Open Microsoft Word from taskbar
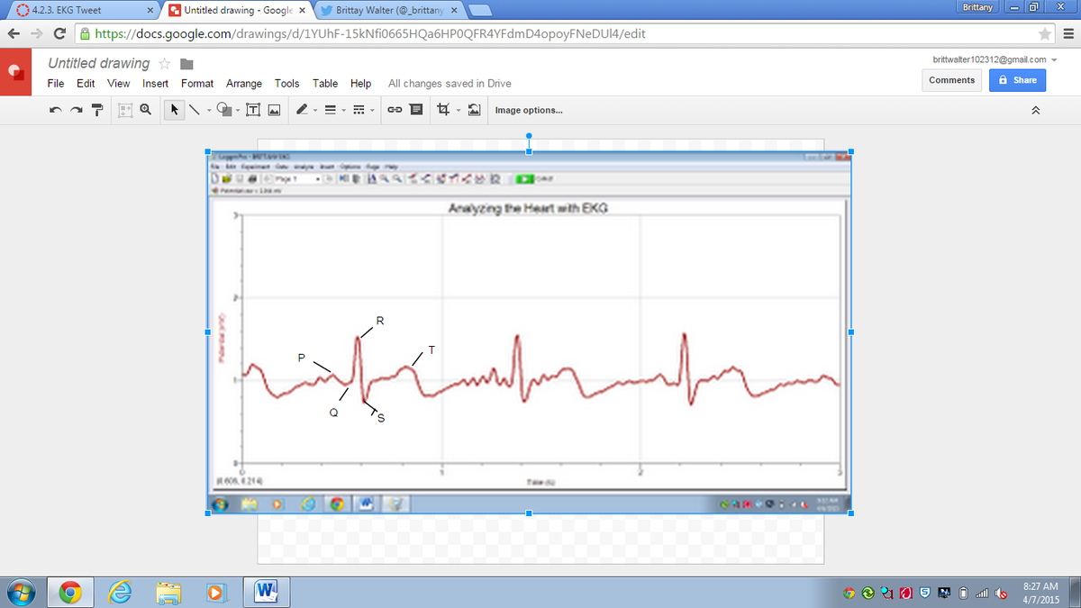 point(266,592)
